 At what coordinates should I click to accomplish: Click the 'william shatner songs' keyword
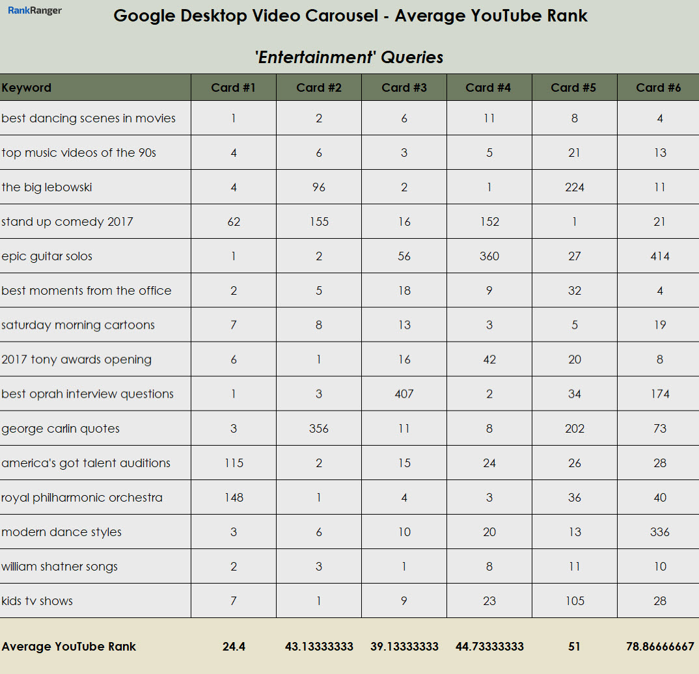(x=60, y=567)
